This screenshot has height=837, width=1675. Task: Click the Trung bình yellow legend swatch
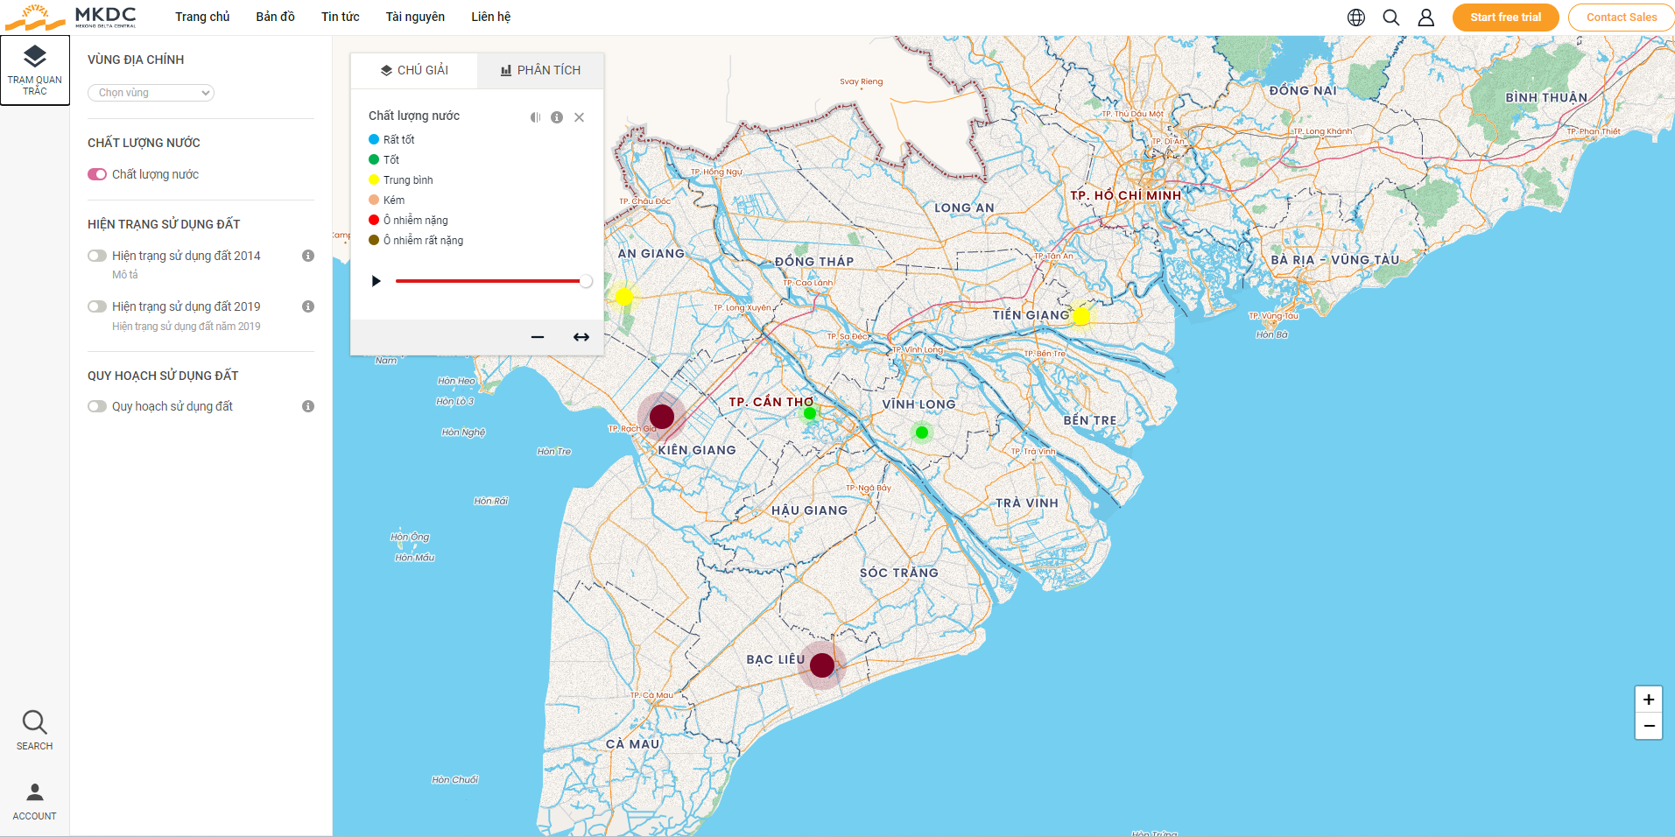pyautogui.click(x=374, y=179)
